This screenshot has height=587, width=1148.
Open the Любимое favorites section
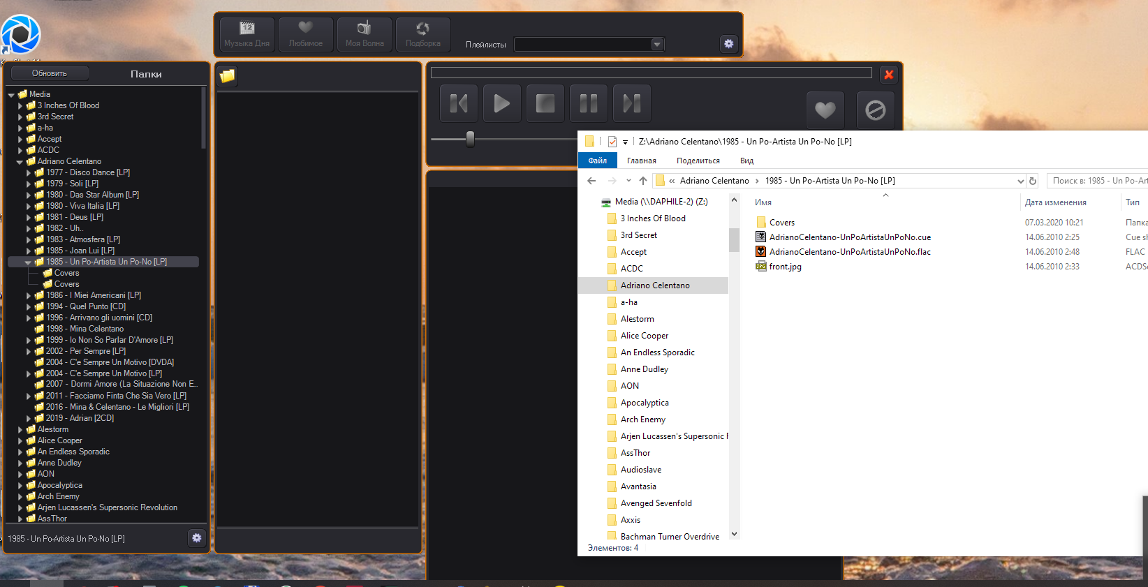coord(306,34)
